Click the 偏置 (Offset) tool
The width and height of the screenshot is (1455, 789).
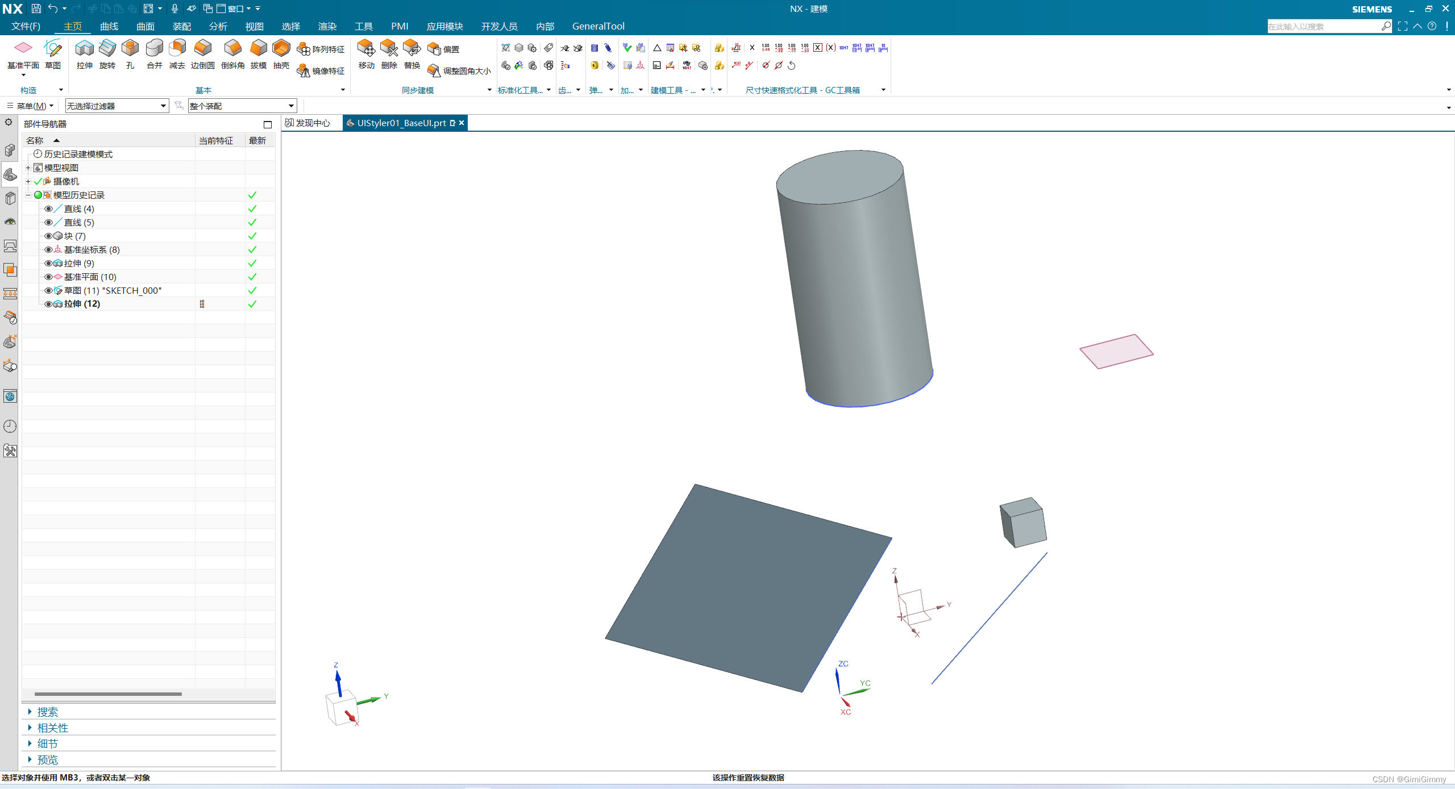[x=444, y=49]
